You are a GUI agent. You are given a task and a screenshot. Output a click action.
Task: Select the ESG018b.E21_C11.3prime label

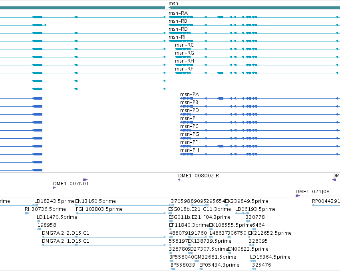point(199,209)
